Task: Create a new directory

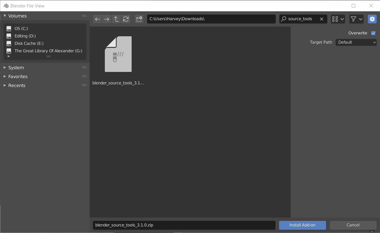Action: 139,19
